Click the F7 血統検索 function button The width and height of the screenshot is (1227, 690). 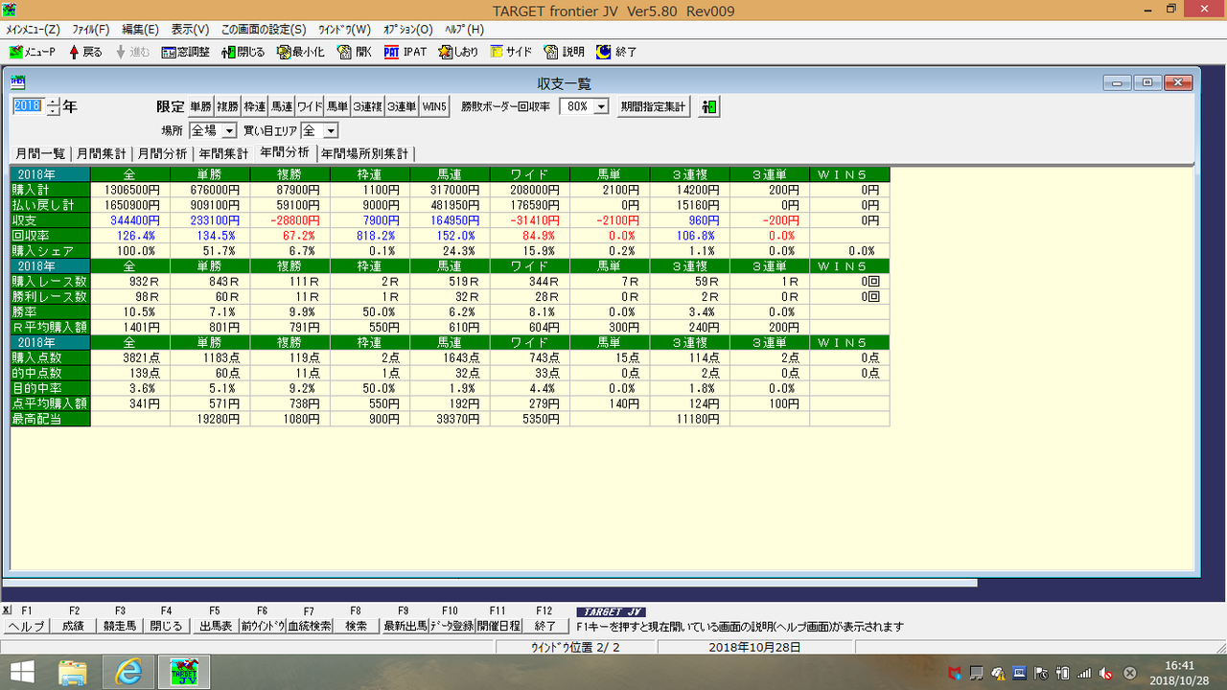[309, 626]
